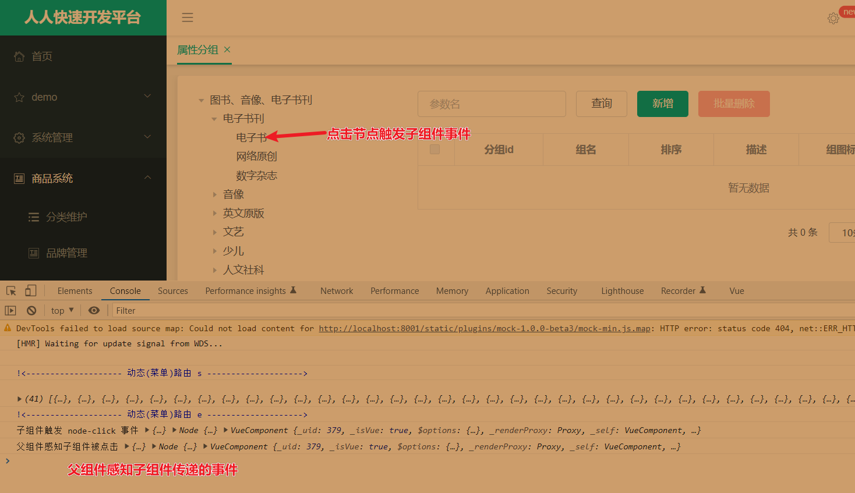Image resolution: width=855 pixels, height=493 pixels.
Task: Collapse the 图书、音像、电子书刊 tree node
Action: pos(202,101)
